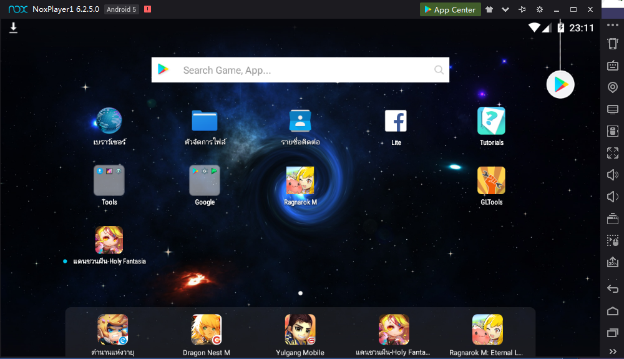624x359 pixels.
Task: Launch Ragnarok M: Eternal L... from dock
Action: [487, 329]
